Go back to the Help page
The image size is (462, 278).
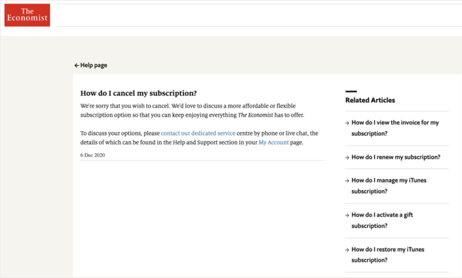91,65
